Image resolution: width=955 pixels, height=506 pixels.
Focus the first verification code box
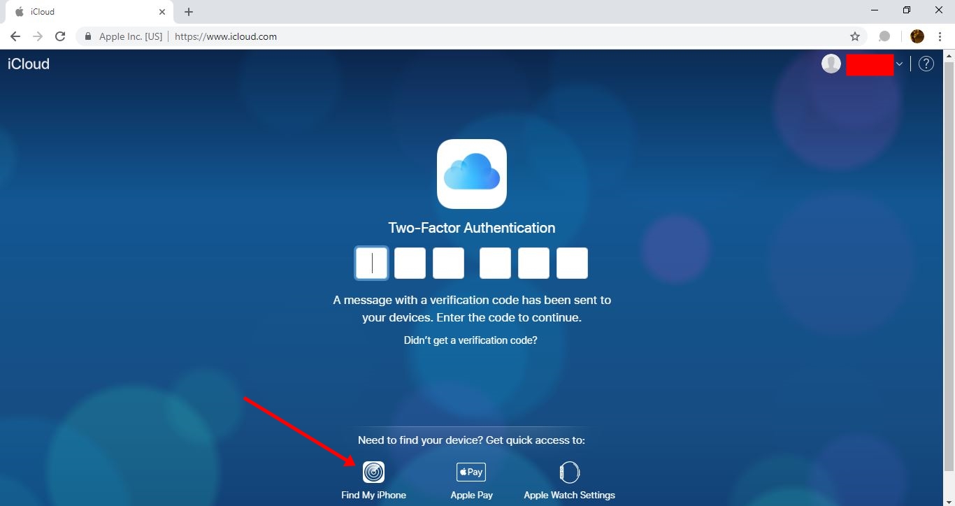(x=371, y=263)
